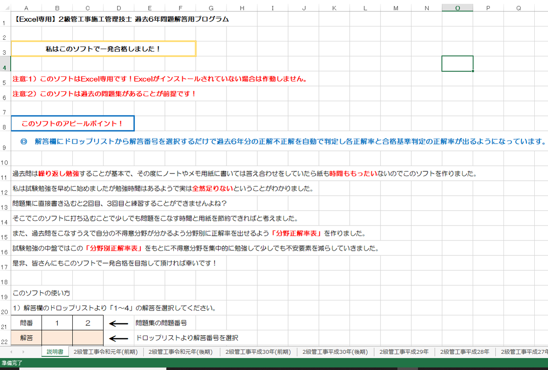Click the 解答 label cell

(x=26, y=338)
